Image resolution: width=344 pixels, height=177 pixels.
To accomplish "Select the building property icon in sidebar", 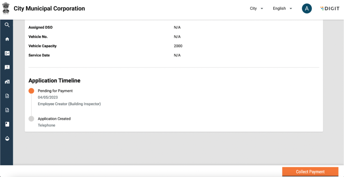I will [x=7, y=82].
